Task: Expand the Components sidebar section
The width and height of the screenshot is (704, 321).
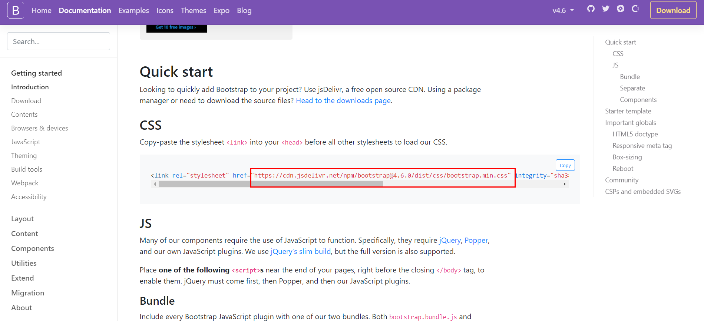Action: 33,248
